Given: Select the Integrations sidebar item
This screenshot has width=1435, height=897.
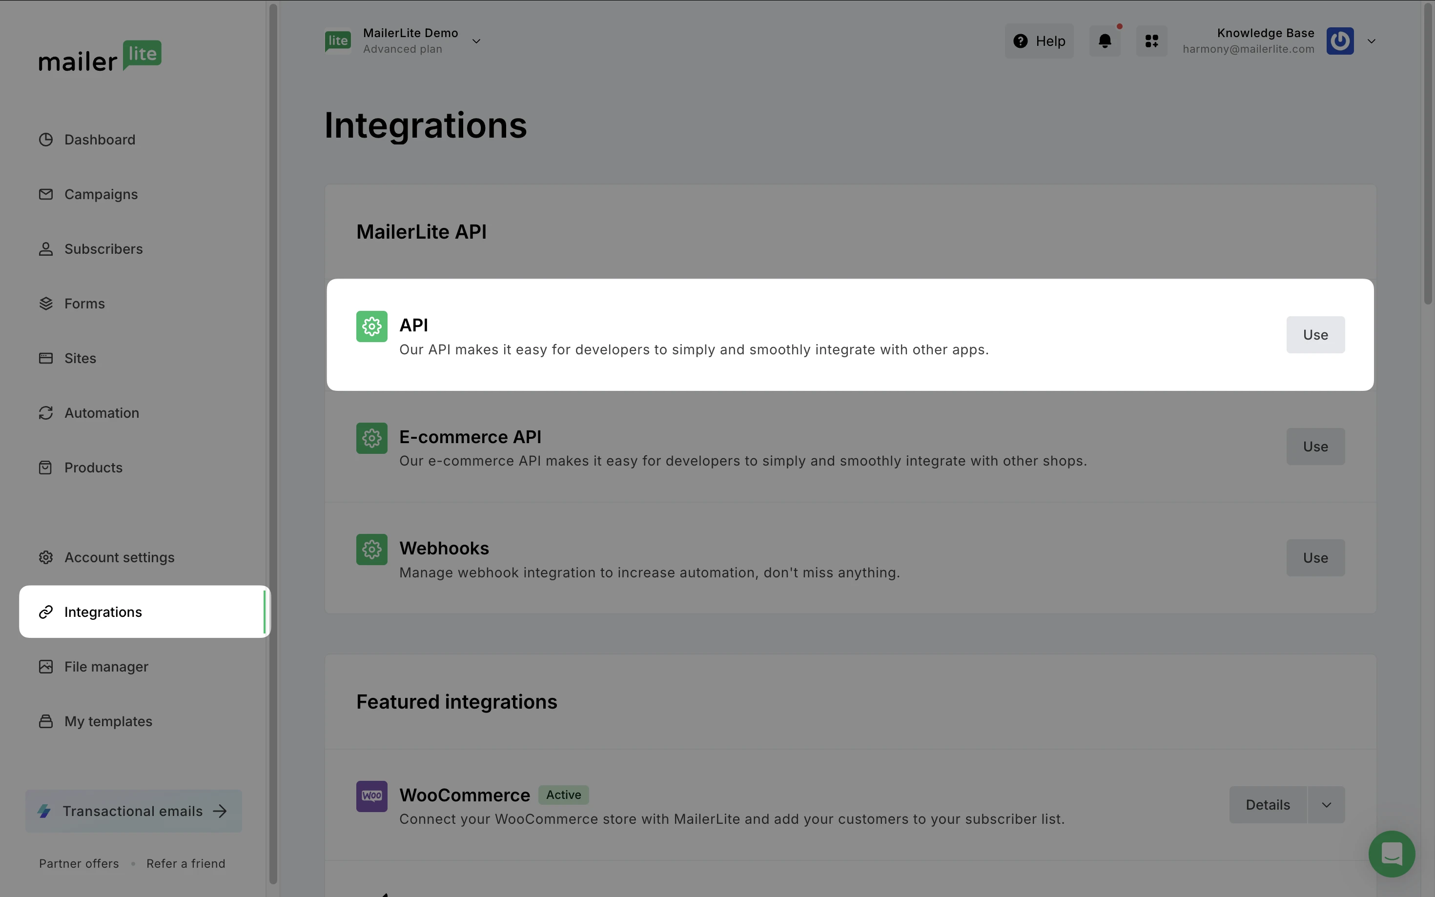Looking at the screenshot, I should (x=145, y=612).
